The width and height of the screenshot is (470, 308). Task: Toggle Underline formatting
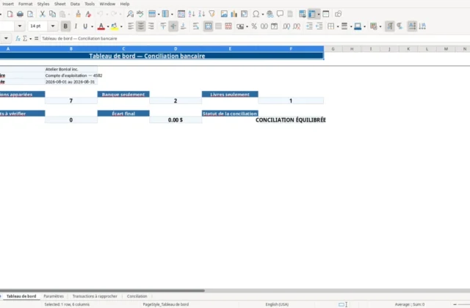point(85,26)
